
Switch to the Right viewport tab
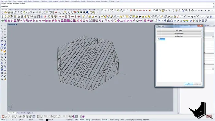point(28,113)
